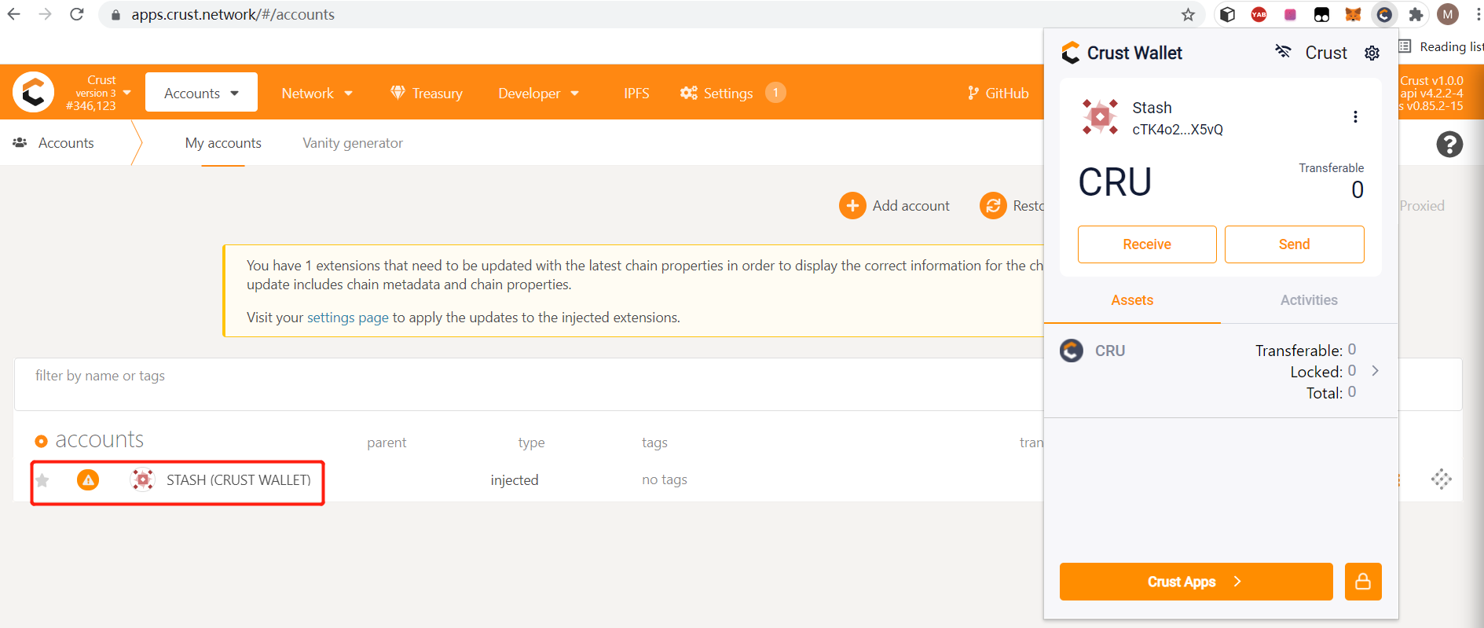The image size is (1484, 628).
Task: Click the browser address bar URL
Action: [233, 14]
